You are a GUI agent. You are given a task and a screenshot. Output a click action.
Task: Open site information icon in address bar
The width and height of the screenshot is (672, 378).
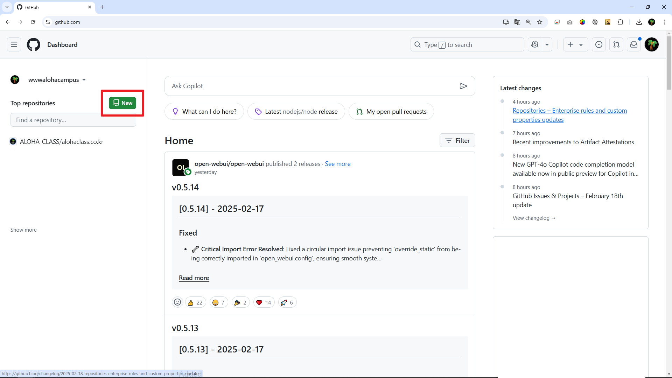(48, 22)
